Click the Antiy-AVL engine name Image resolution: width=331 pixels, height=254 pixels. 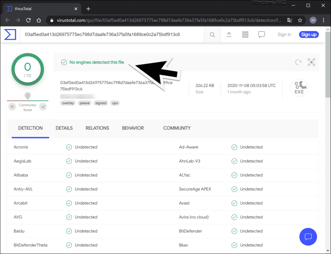23,189
